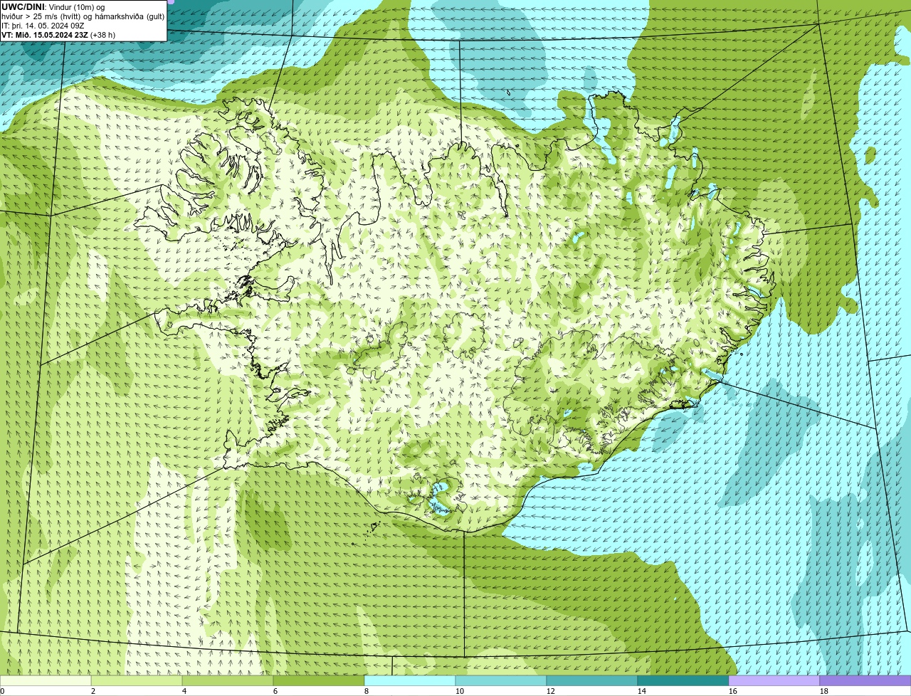The width and height of the screenshot is (911, 696).
Task: Click the purple legend swatch above 18 m/s
Action: (x=865, y=681)
